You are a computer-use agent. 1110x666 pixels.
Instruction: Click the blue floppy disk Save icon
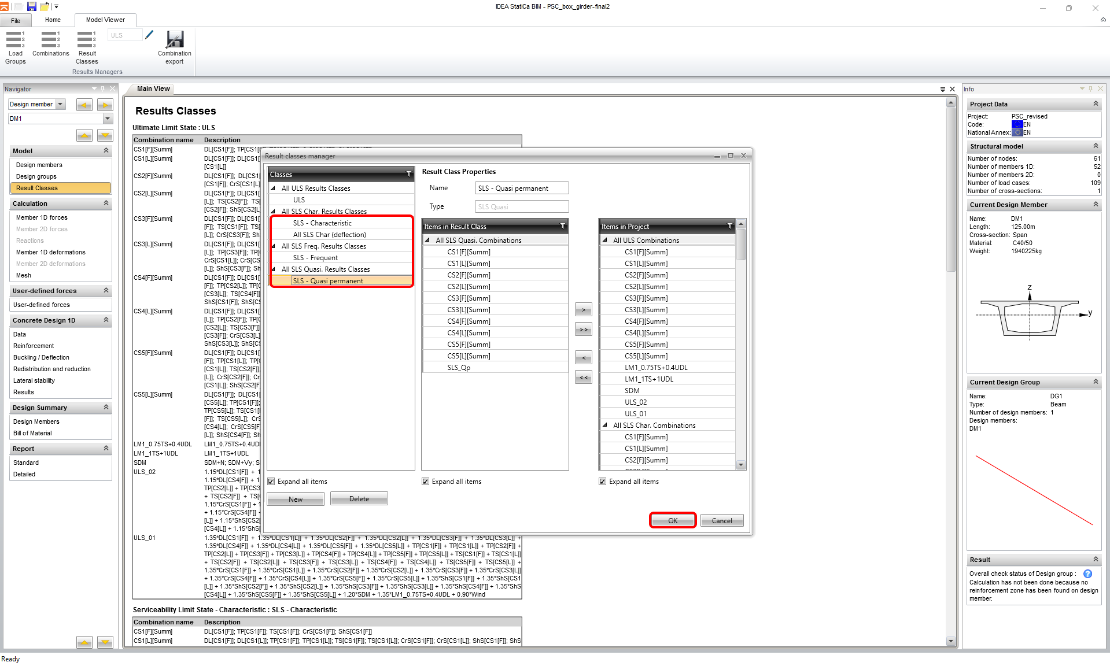click(x=32, y=6)
